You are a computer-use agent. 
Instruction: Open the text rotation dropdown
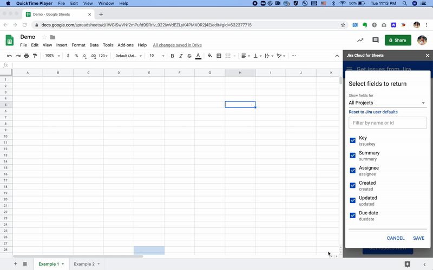pos(281,56)
